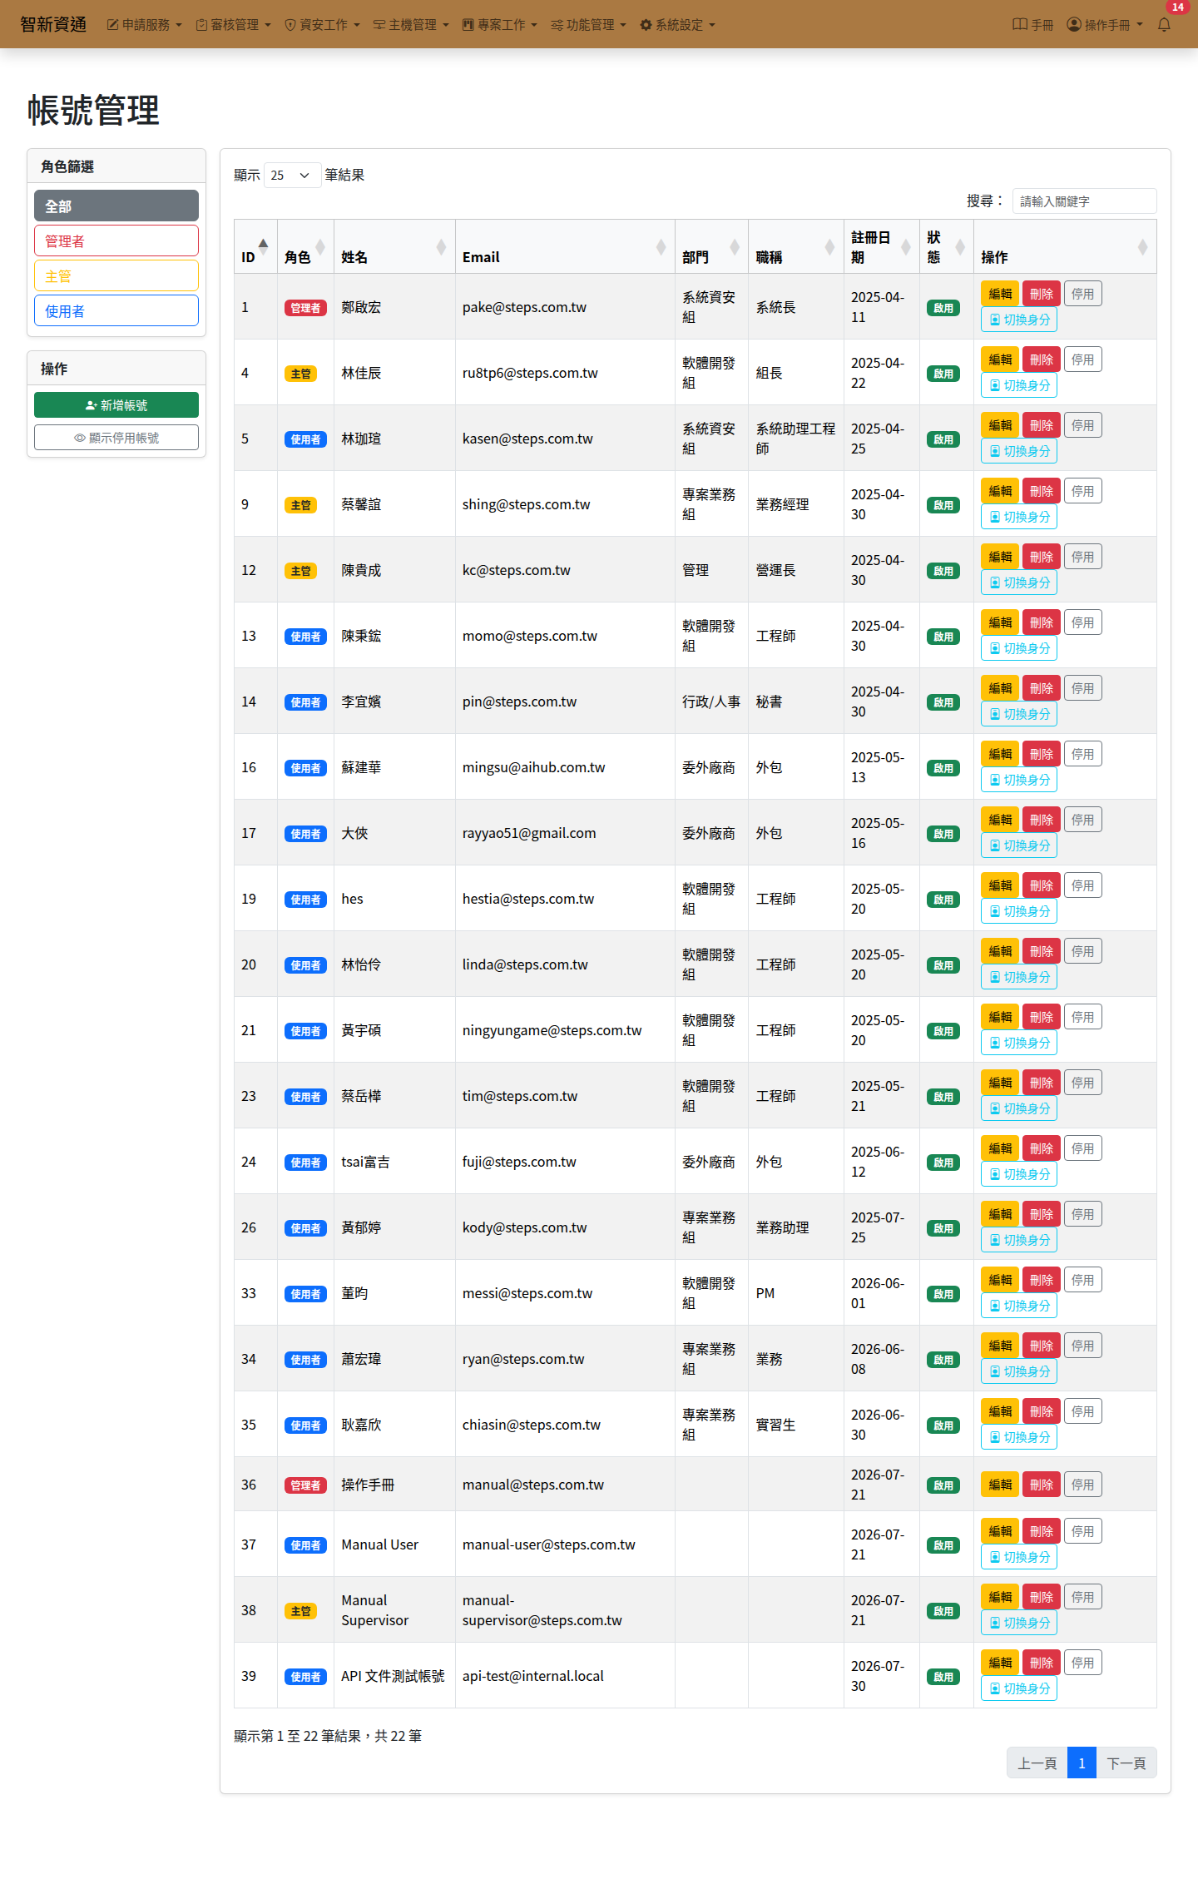
Task: Go to 下一頁 next page
Action: tap(1126, 1763)
